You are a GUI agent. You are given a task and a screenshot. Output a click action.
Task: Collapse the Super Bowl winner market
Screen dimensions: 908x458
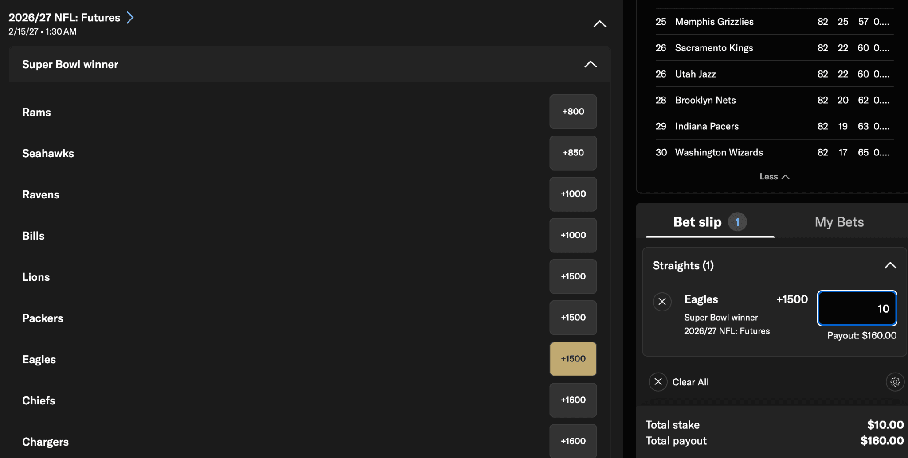point(591,64)
